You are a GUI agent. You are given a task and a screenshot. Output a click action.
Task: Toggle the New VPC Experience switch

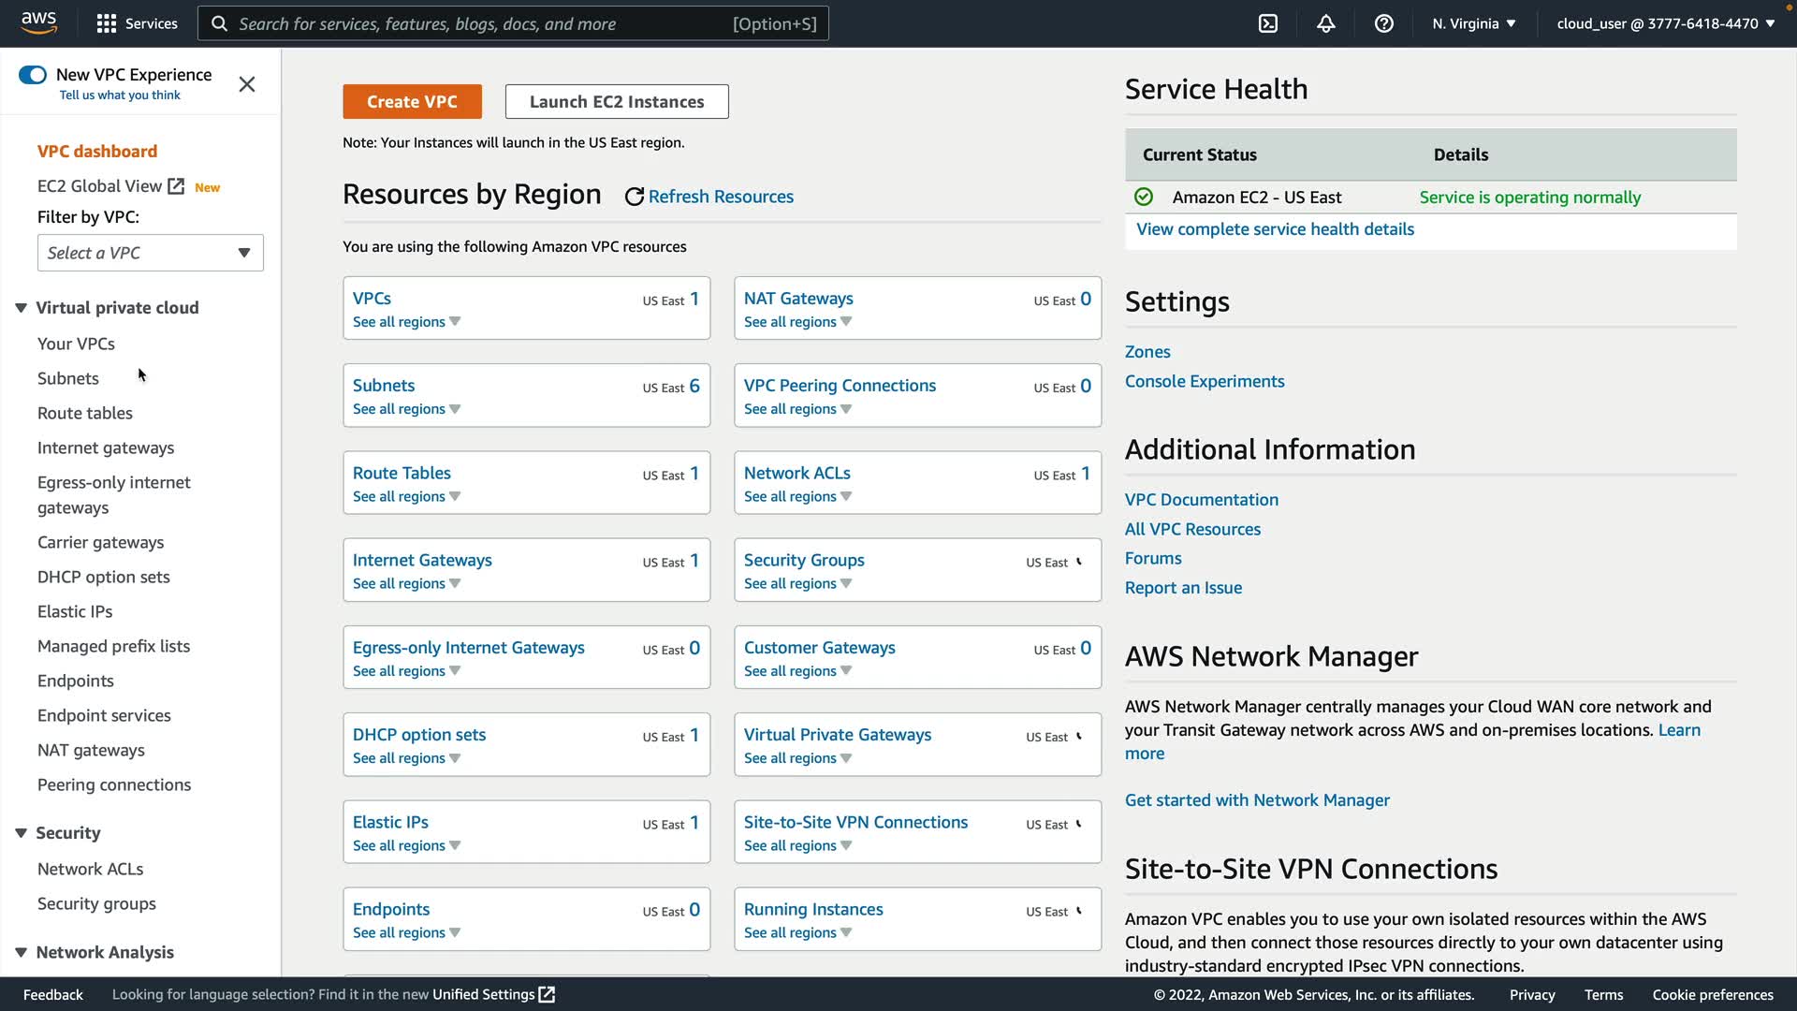click(33, 75)
